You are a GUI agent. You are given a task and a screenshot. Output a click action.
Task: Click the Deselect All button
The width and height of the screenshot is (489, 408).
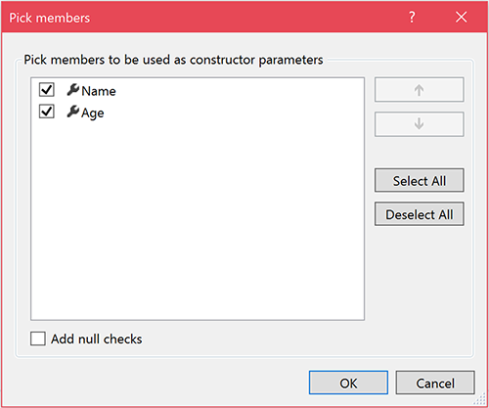(419, 214)
